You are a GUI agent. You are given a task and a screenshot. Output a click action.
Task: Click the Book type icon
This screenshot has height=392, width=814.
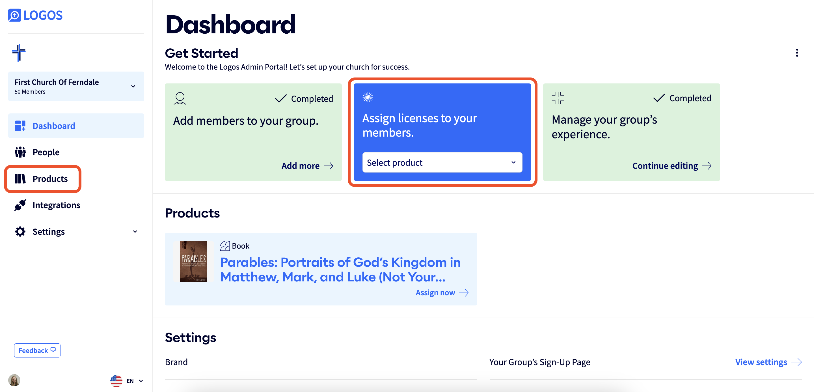point(225,246)
